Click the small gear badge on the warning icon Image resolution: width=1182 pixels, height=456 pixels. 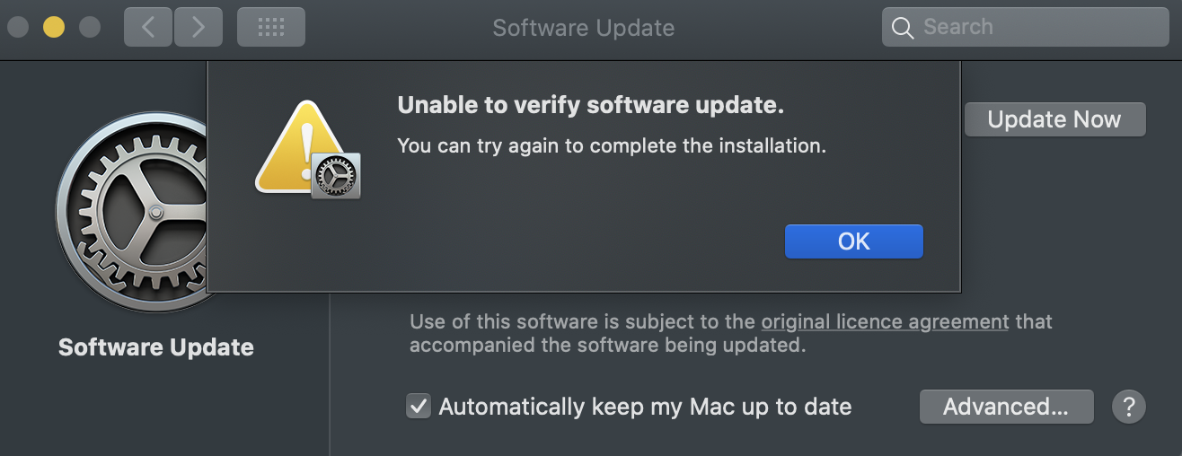click(336, 175)
